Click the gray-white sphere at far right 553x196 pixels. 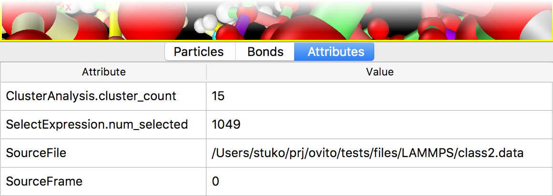(540, 26)
